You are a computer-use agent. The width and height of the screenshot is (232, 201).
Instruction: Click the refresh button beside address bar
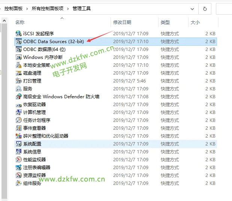[x=205, y=9]
